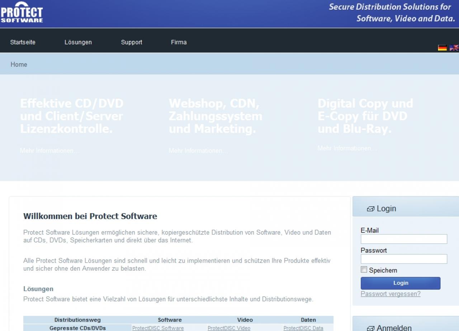Viewport: 459px width, 331px height.
Task: Focus the Passwort input field
Action: coord(404,259)
